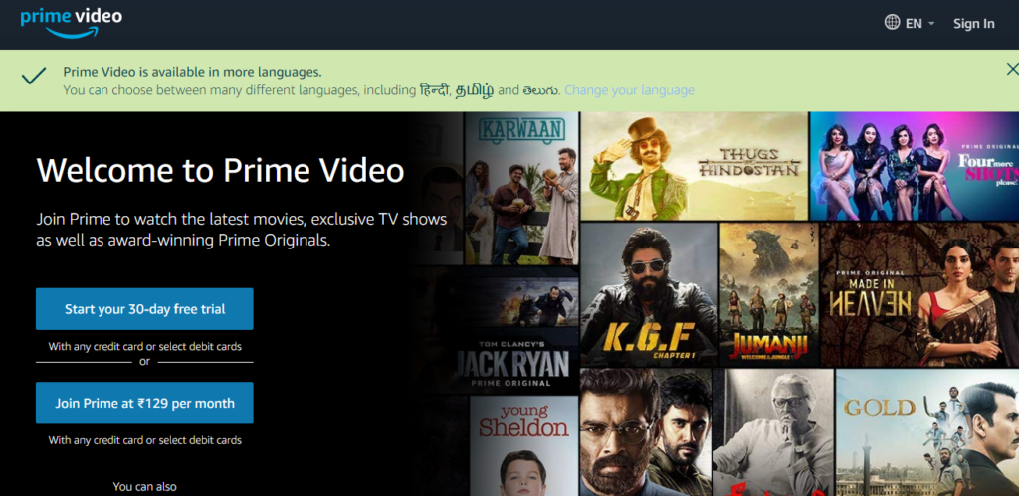The image size is (1019, 496).
Task: Click Join Prime at ₹129 per month
Action: [144, 403]
